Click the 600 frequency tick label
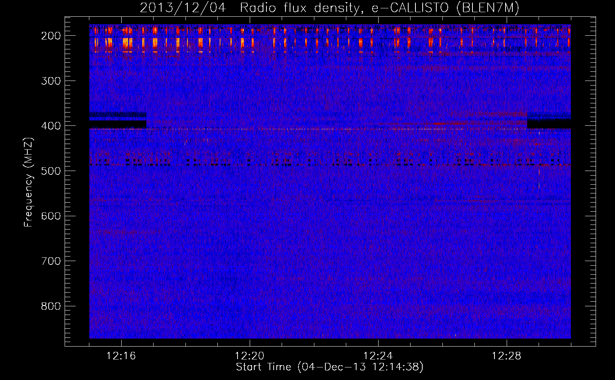Screen dimensions: 615x380 pos(51,216)
